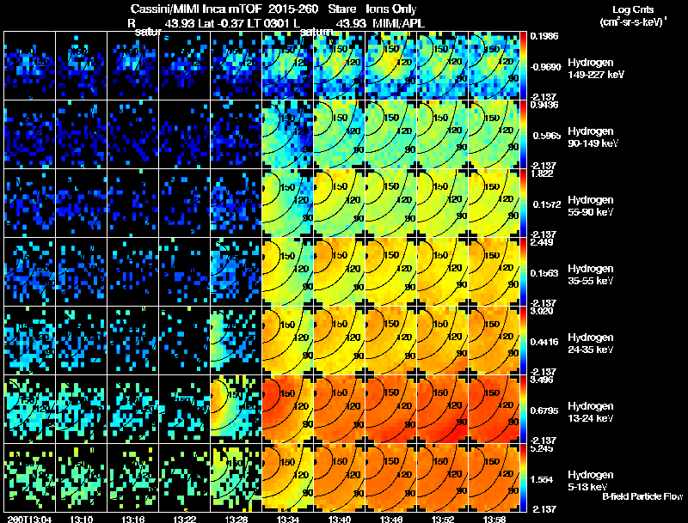Open the 55-90 keV panel at 13:58
The height and width of the screenshot is (523, 688).
coord(494,204)
